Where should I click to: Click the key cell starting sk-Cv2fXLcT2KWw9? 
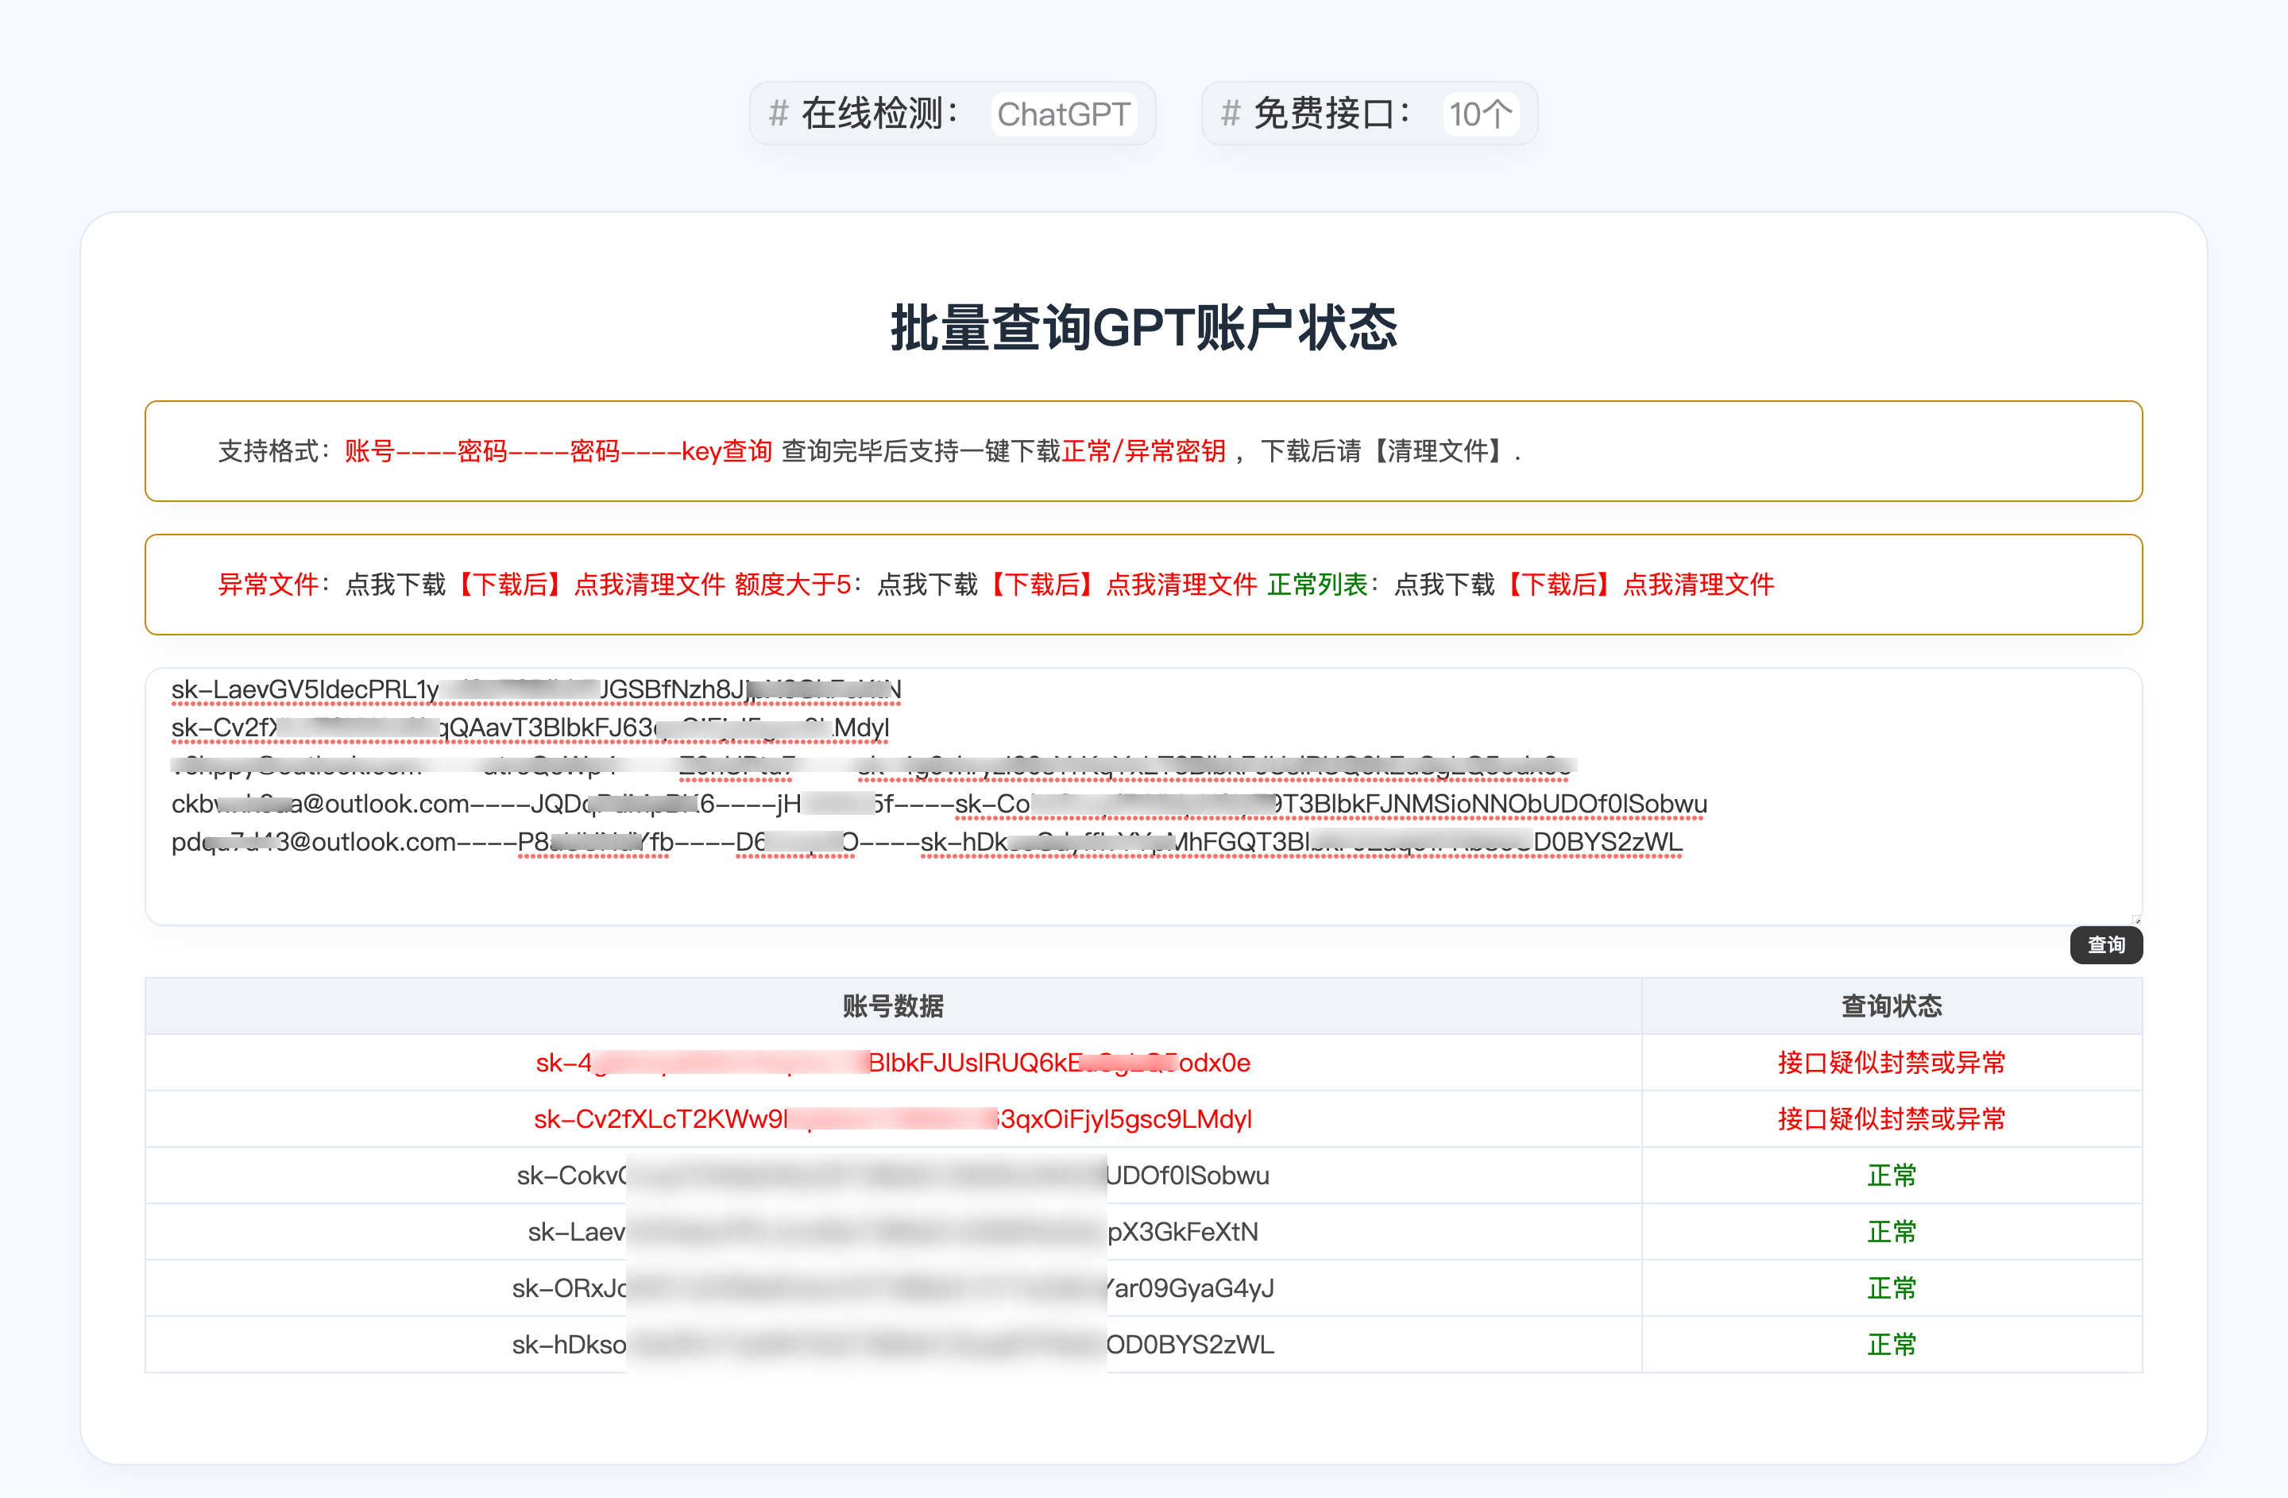tap(893, 1119)
